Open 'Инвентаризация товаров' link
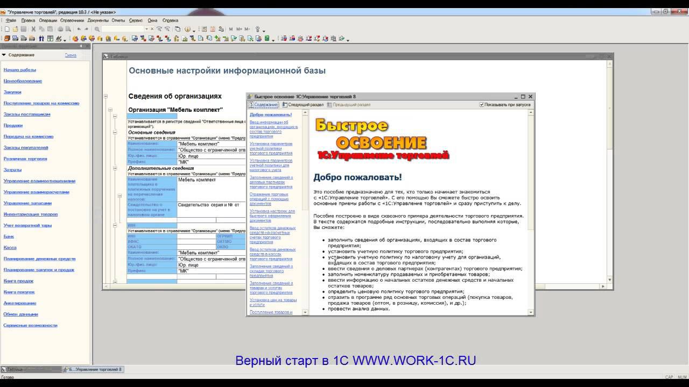 tap(31, 214)
